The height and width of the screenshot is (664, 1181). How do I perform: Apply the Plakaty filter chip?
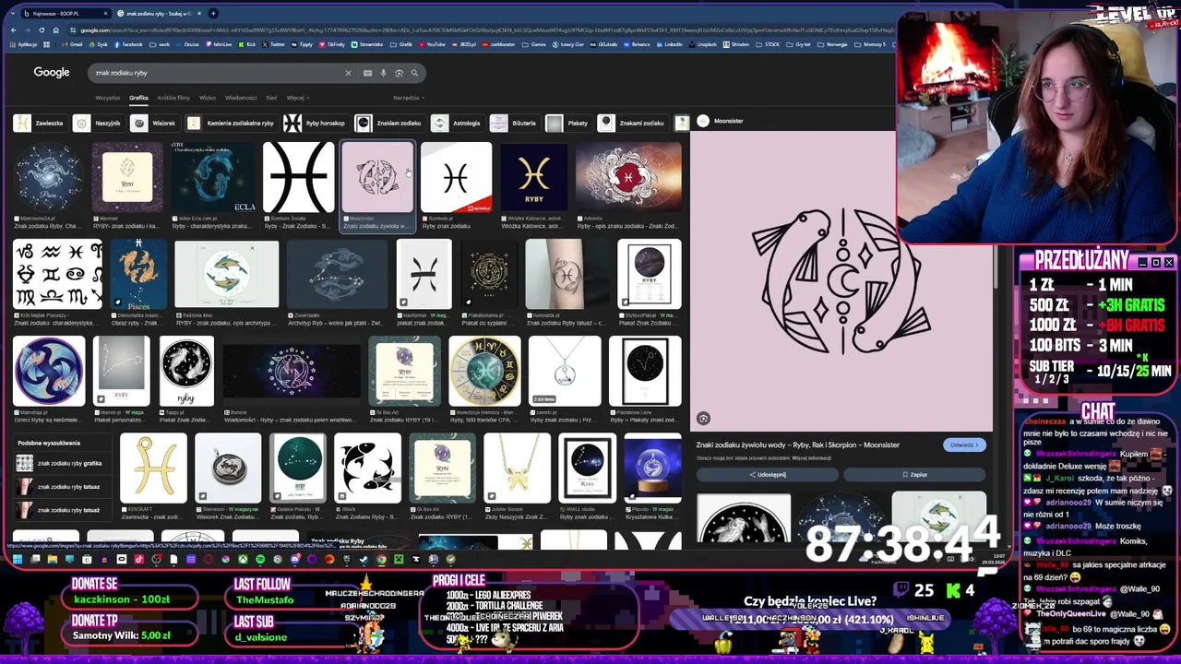(567, 123)
